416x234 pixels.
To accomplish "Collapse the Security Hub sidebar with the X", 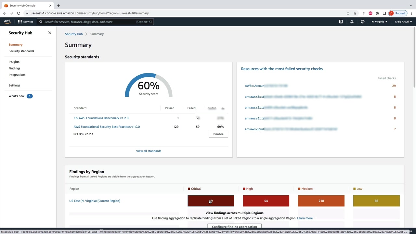I will [x=50, y=33].
